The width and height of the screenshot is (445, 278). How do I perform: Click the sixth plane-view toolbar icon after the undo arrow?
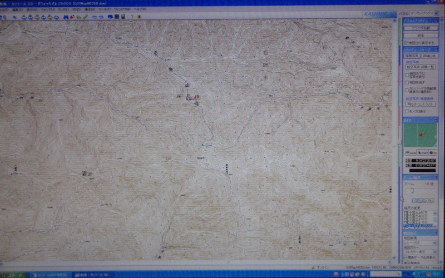pos(56,17)
